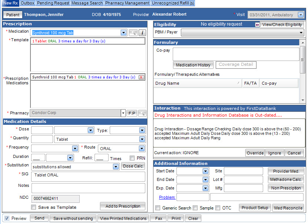Remove Synthroid entry with red X icon
Image resolution: width=308 pixels, height=224 pixels.
(x=141, y=77)
